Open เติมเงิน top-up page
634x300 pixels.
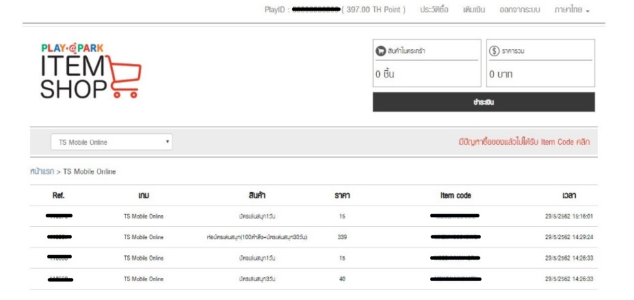[x=474, y=10]
